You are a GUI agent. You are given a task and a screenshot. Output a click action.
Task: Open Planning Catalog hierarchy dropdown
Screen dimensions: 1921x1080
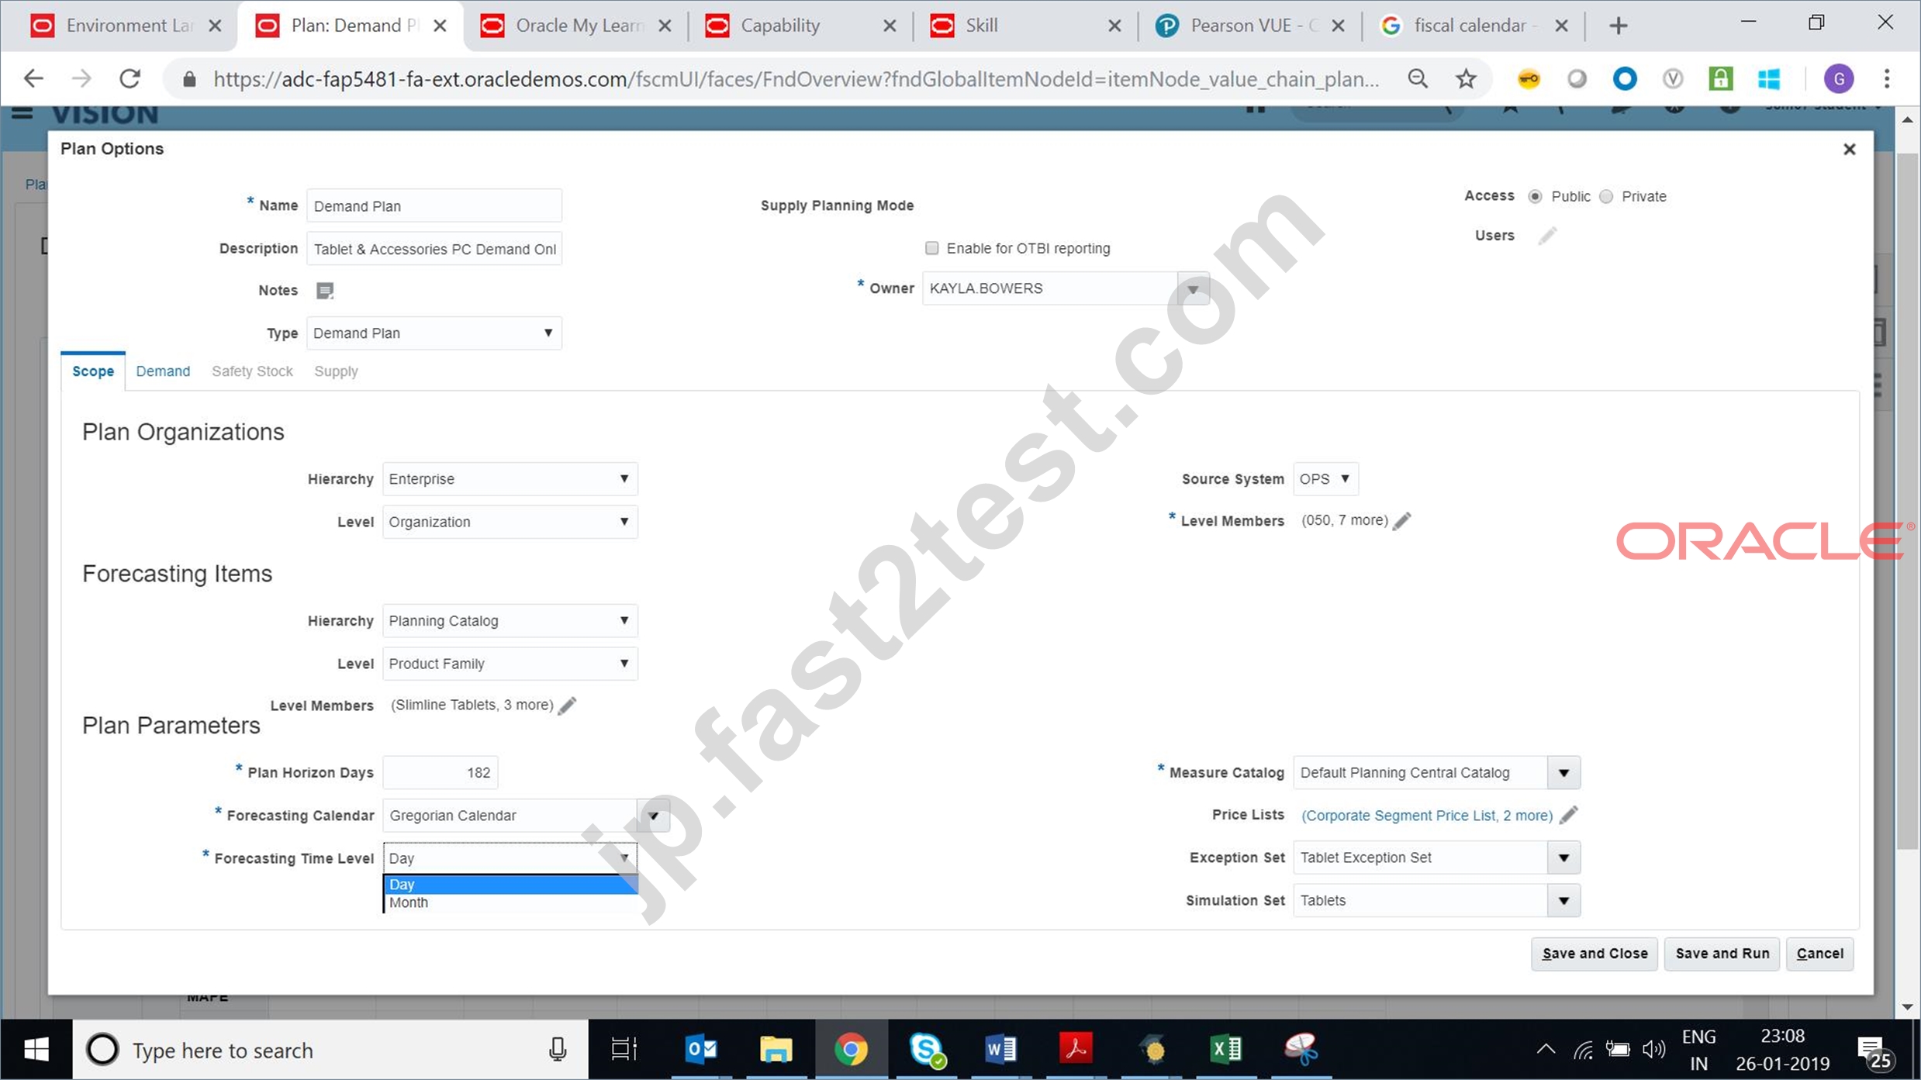click(510, 621)
